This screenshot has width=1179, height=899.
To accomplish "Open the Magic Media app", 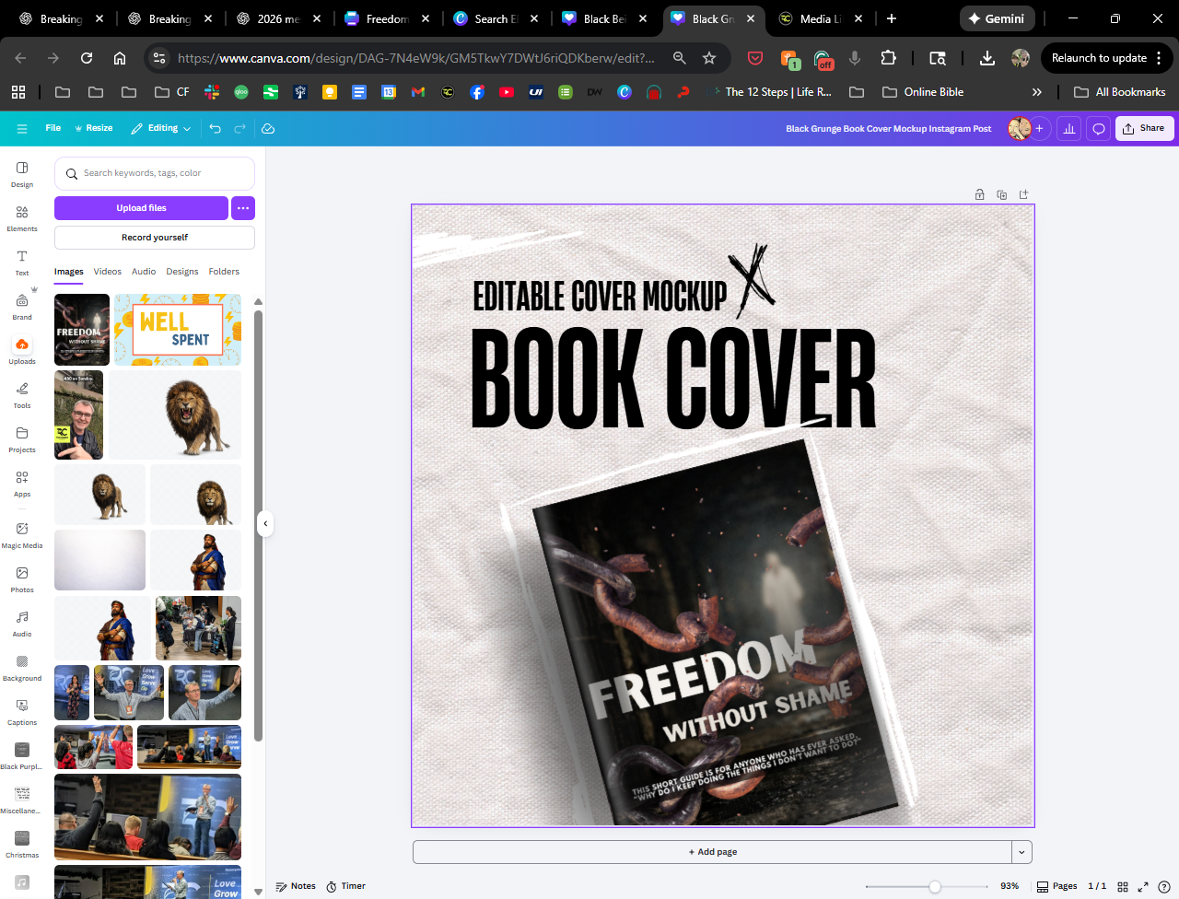I will pyautogui.click(x=22, y=534).
